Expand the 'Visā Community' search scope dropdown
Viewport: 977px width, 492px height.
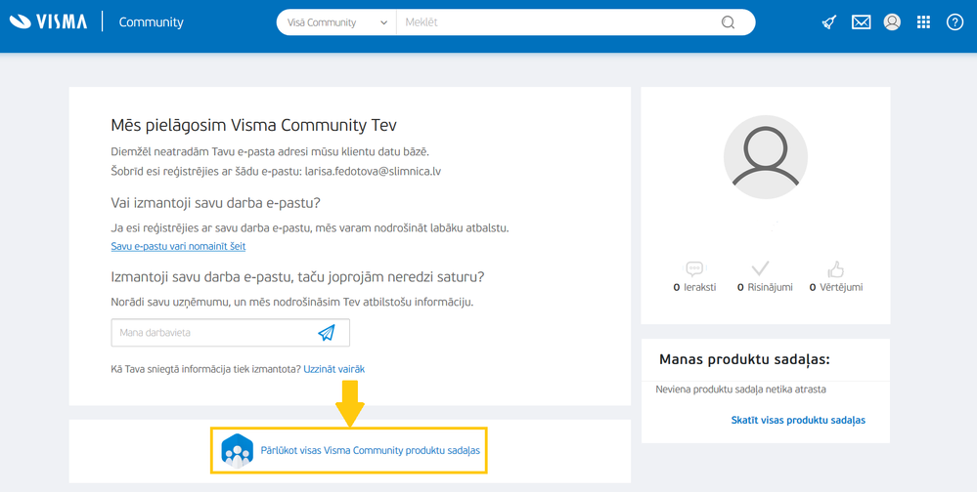[x=336, y=22]
